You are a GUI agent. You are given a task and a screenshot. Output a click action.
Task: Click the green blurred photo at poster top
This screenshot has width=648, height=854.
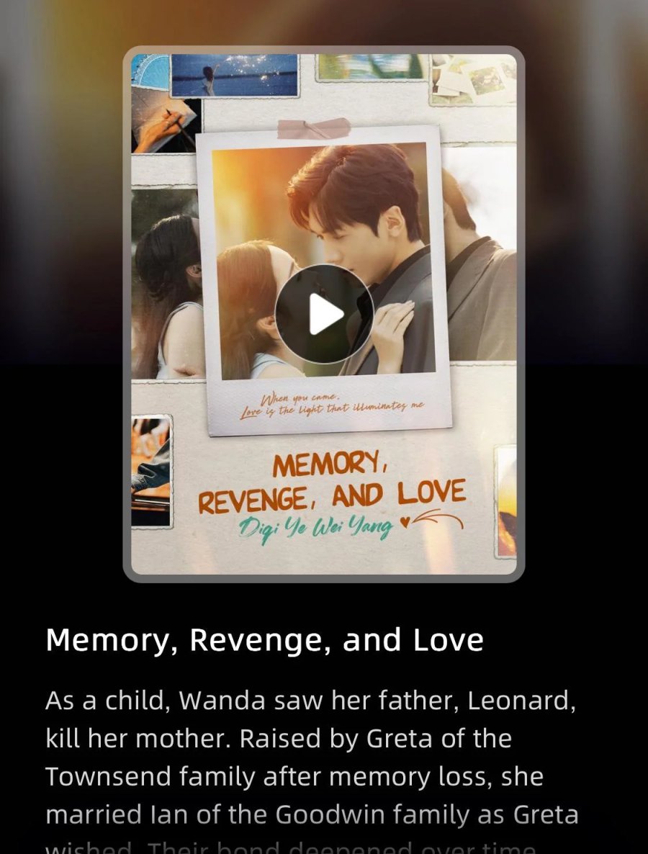[x=372, y=67]
